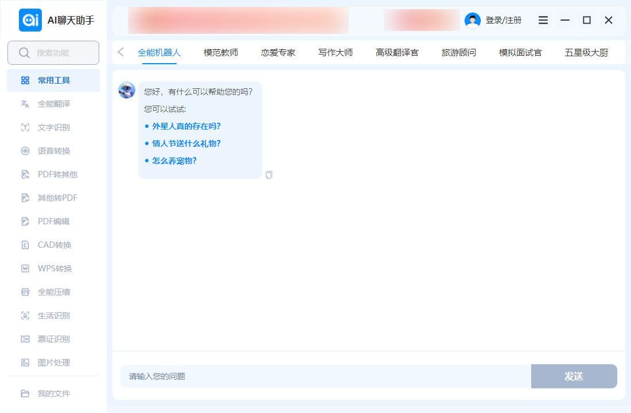
Task: Close the AI聊天助手 window
Action: tap(609, 20)
